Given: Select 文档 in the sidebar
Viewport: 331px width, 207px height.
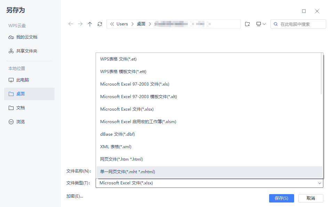Looking at the screenshot, I should pyautogui.click(x=29, y=108).
